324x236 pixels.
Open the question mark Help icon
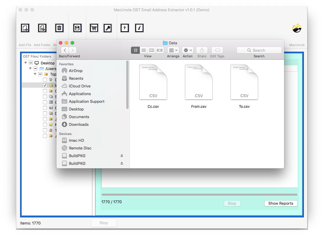click(x=124, y=28)
